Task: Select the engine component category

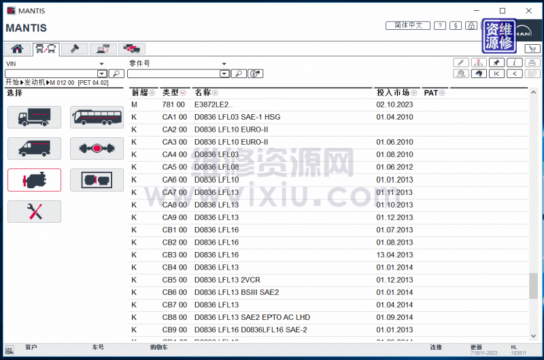Action: click(x=34, y=180)
